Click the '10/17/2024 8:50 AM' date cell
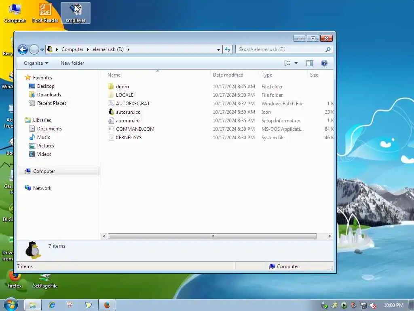The height and width of the screenshot is (311, 414). [234, 112]
